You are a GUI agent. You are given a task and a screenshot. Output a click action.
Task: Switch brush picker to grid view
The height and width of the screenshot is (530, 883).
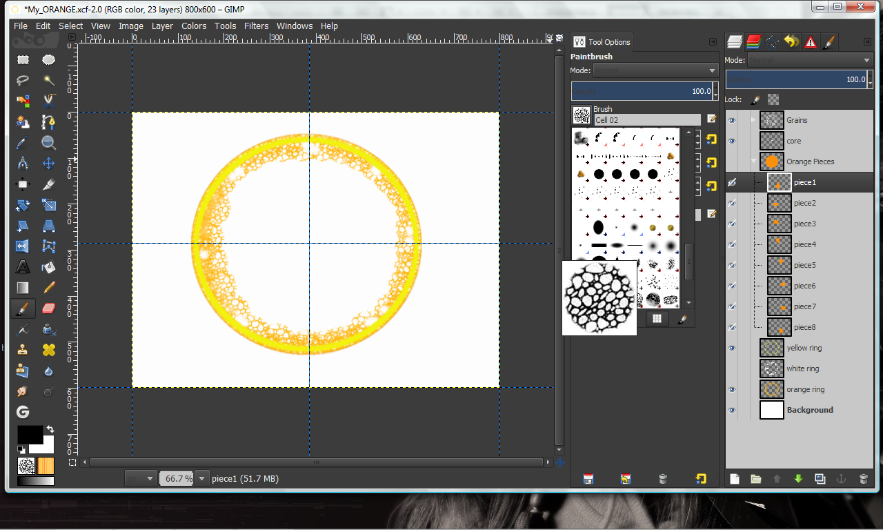pyautogui.click(x=657, y=318)
